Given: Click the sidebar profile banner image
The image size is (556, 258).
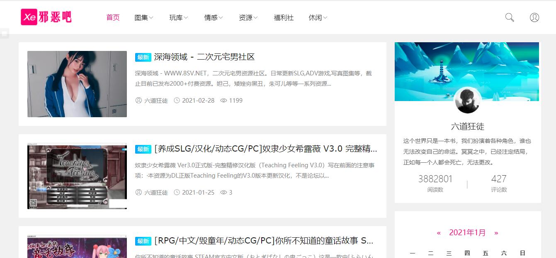Looking at the screenshot, I should 467,72.
